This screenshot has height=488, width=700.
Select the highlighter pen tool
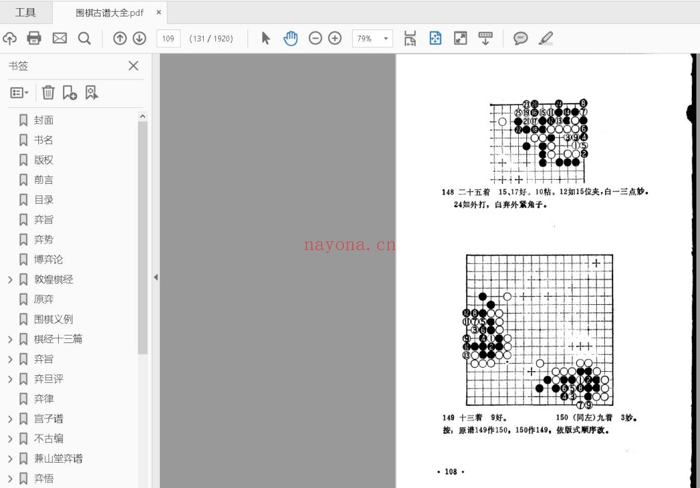tap(546, 38)
